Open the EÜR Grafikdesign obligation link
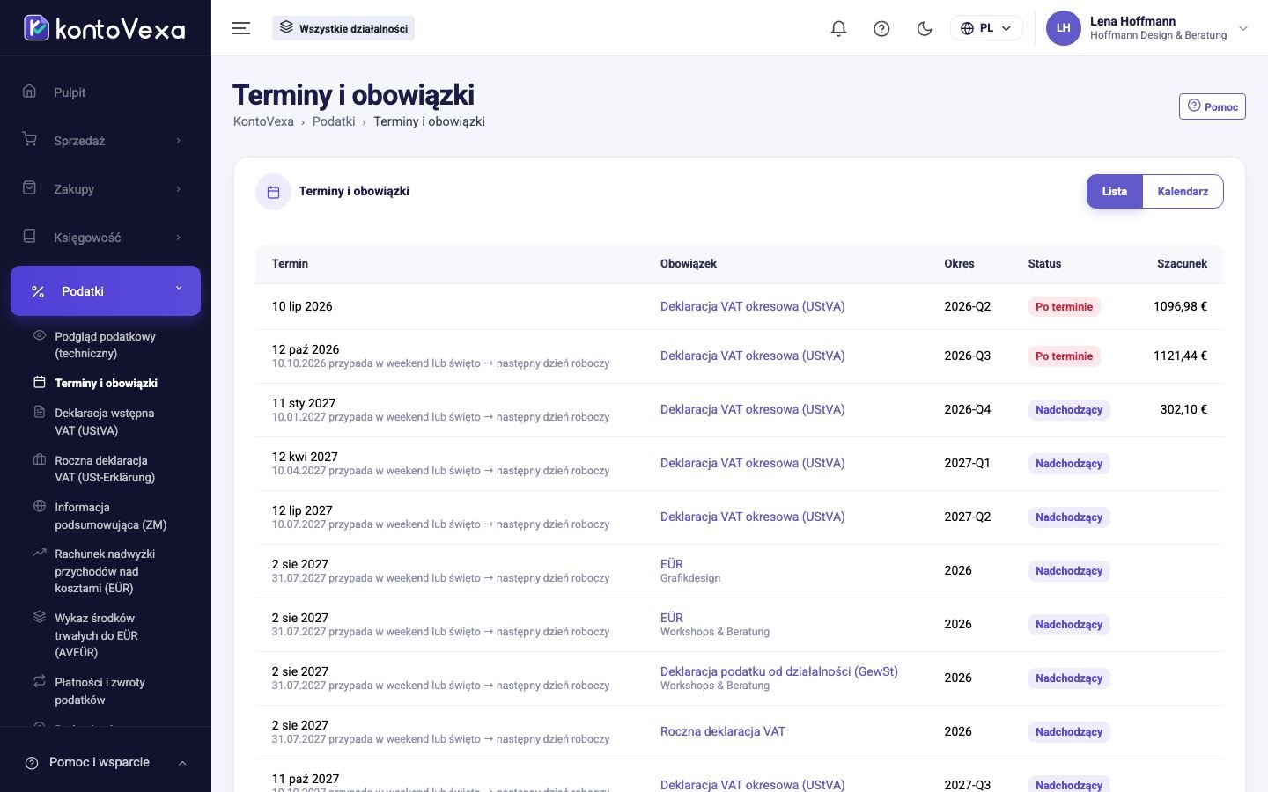Screen dimensions: 1268x792 pos(672,564)
